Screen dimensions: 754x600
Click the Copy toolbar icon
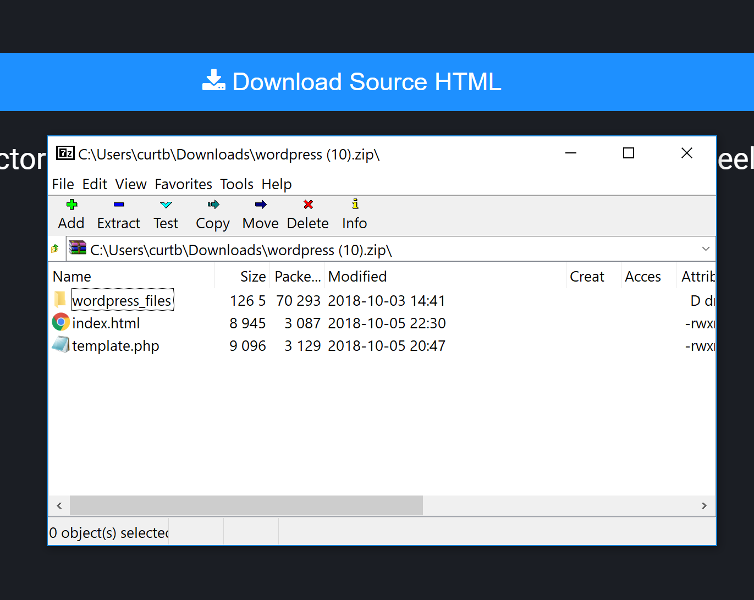[213, 205]
